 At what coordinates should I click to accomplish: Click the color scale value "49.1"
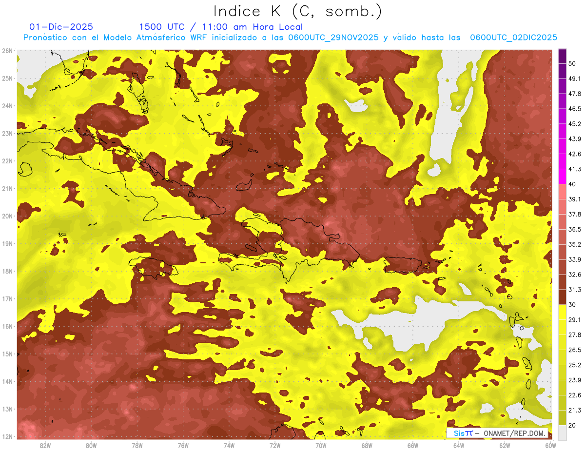click(575, 79)
